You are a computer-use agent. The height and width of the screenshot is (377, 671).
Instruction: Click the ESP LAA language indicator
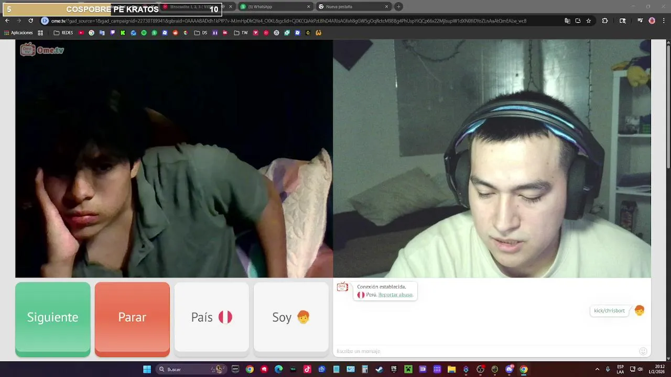[621, 369]
